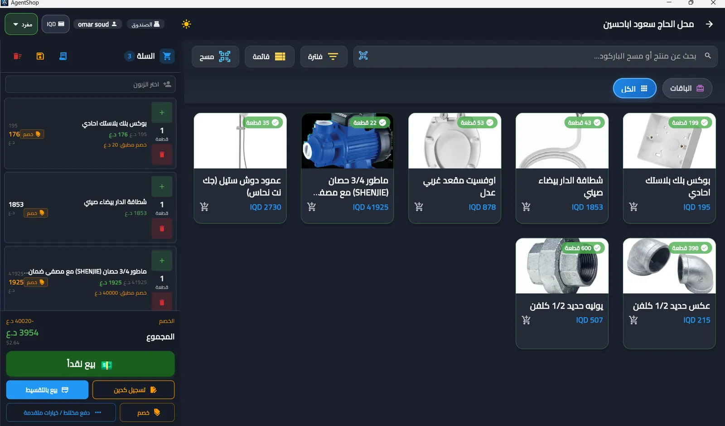725x426 pixels.
Task: Click the barcode scanner icon in search bar
Action: coord(363,56)
